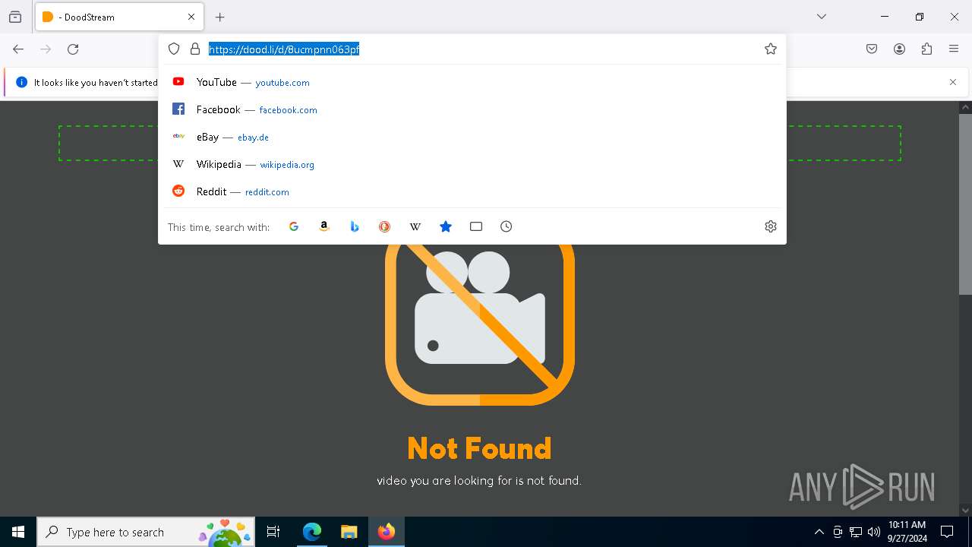Search within Bookmarks via star icon
972x547 pixels.
[x=446, y=226]
